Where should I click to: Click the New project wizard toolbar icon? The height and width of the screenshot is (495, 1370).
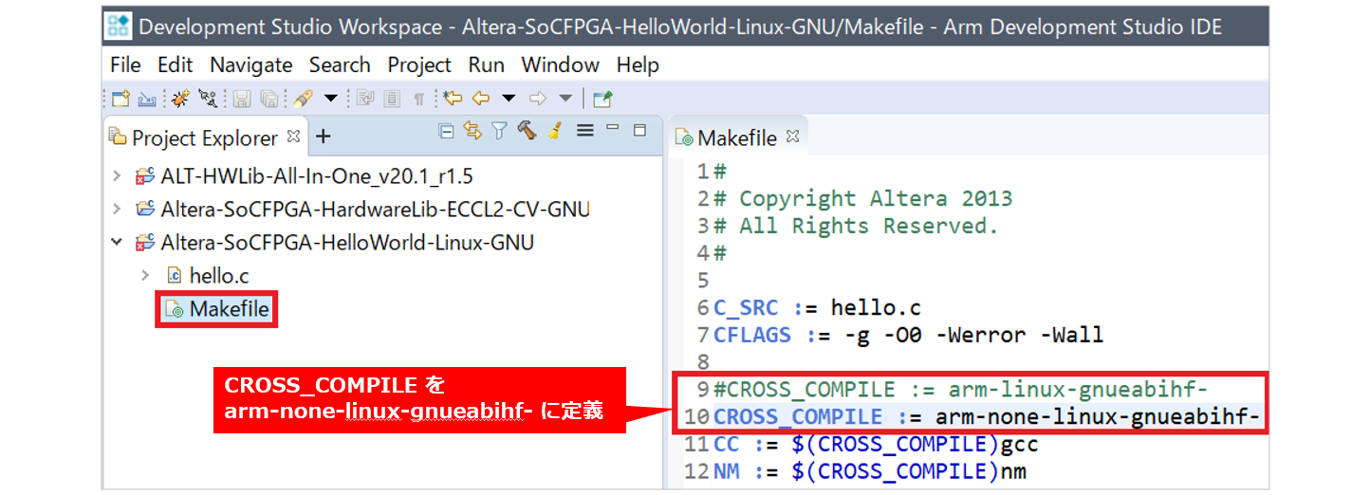pyautogui.click(x=120, y=98)
